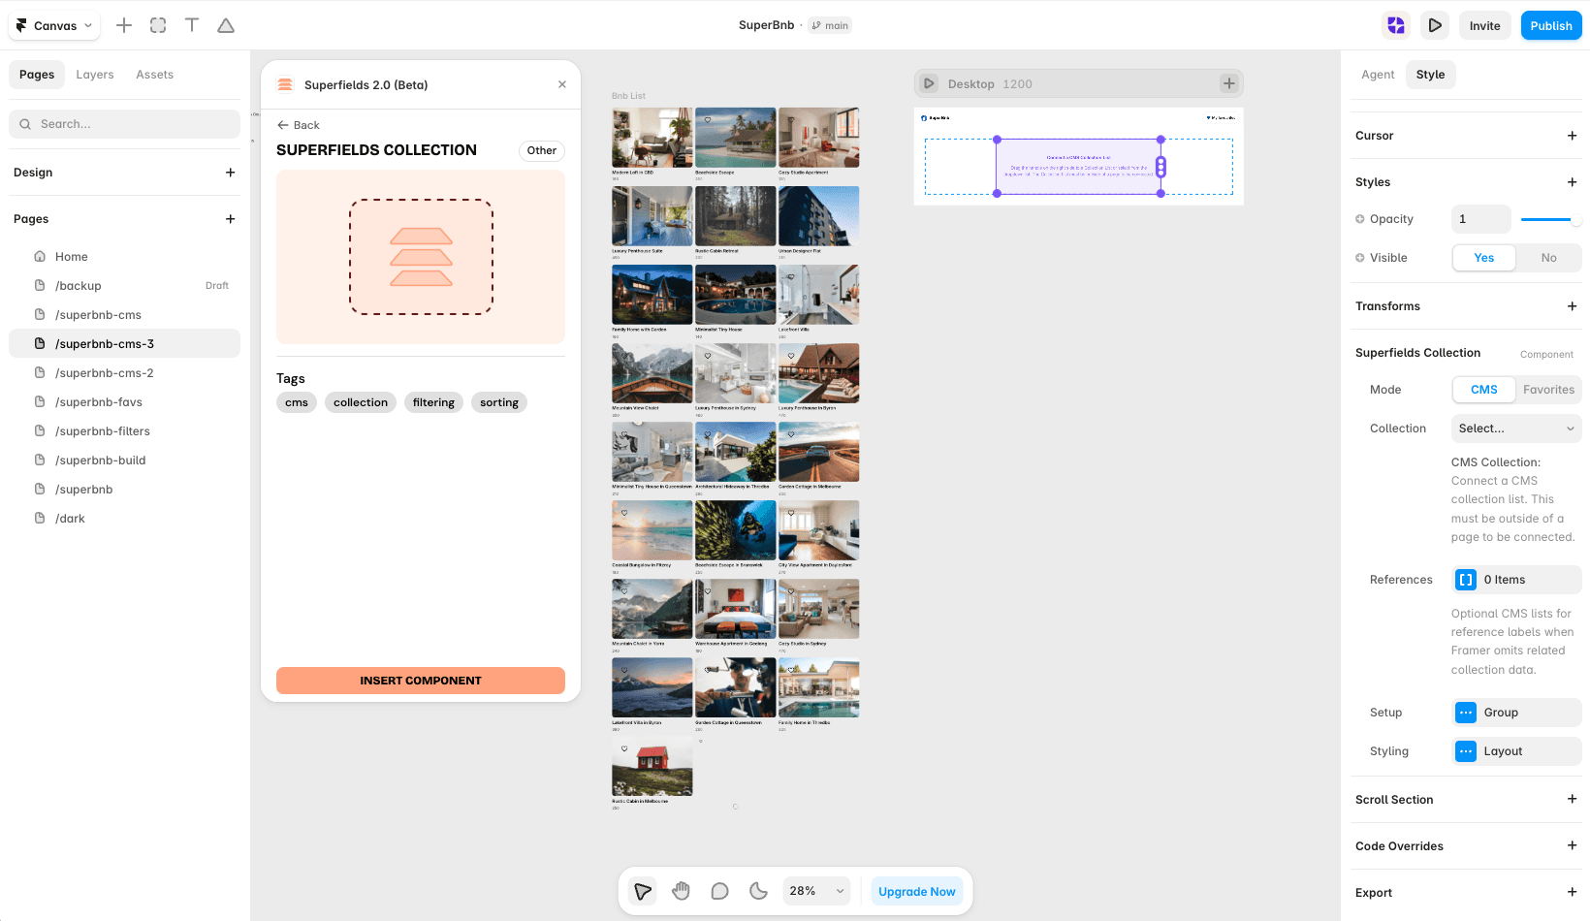
Task: Select the Text tool in top toolbar
Action: click(x=192, y=25)
